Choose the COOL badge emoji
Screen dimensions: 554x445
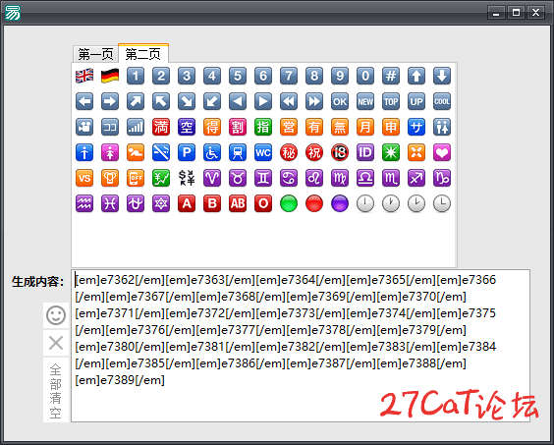(442, 102)
